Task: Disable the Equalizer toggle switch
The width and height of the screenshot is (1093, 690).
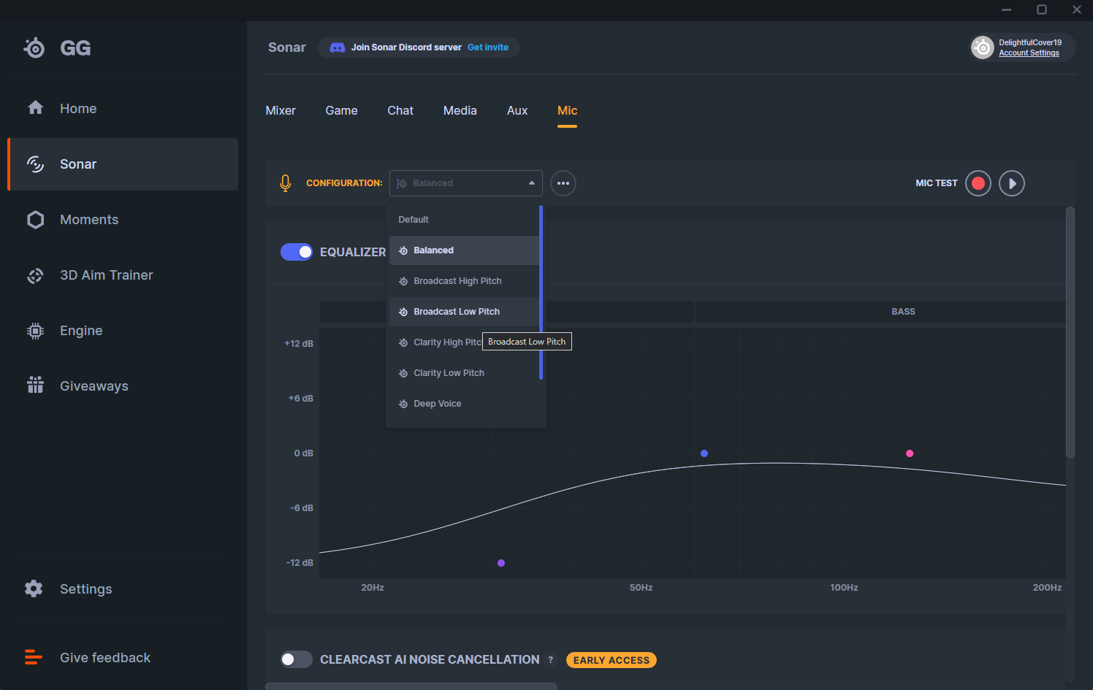Action: point(297,252)
